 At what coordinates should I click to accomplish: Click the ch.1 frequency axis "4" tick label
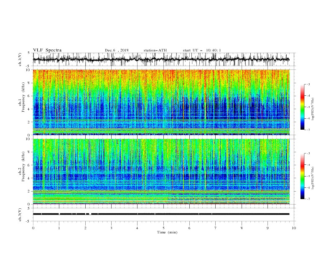pos(30,109)
